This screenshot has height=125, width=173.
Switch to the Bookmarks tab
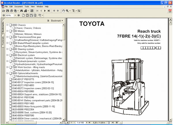pyautogui.click(x=3, y=27)
